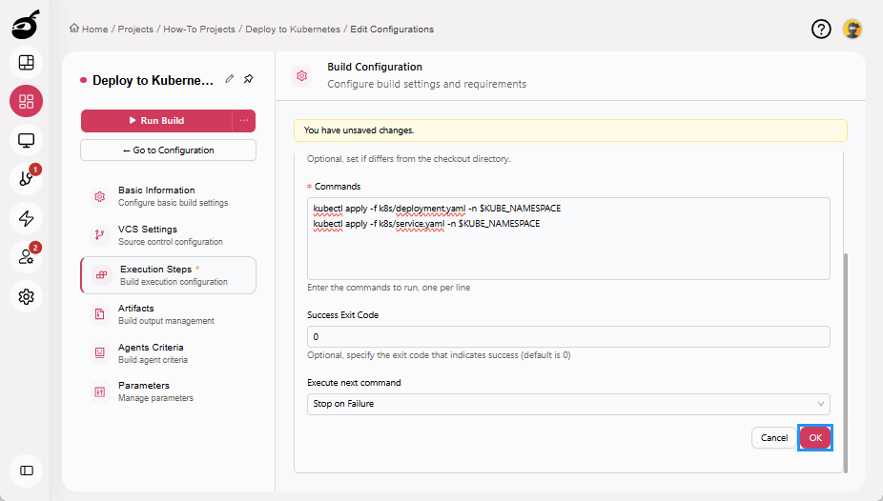
Task: Open the help question mark icon
Action: click(821, 29)
